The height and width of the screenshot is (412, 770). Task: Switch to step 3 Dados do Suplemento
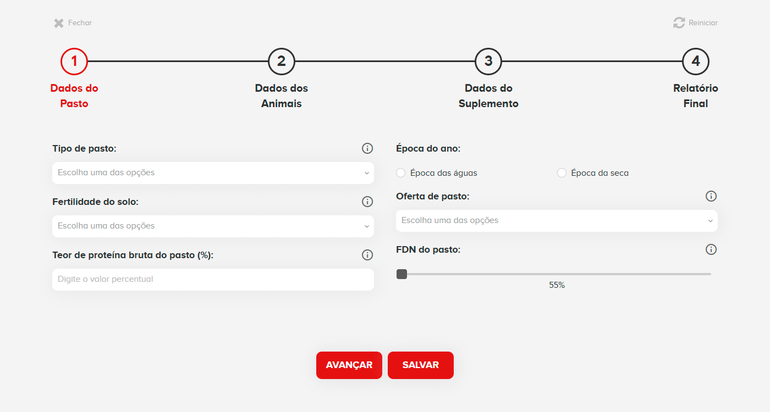point(488,62)
